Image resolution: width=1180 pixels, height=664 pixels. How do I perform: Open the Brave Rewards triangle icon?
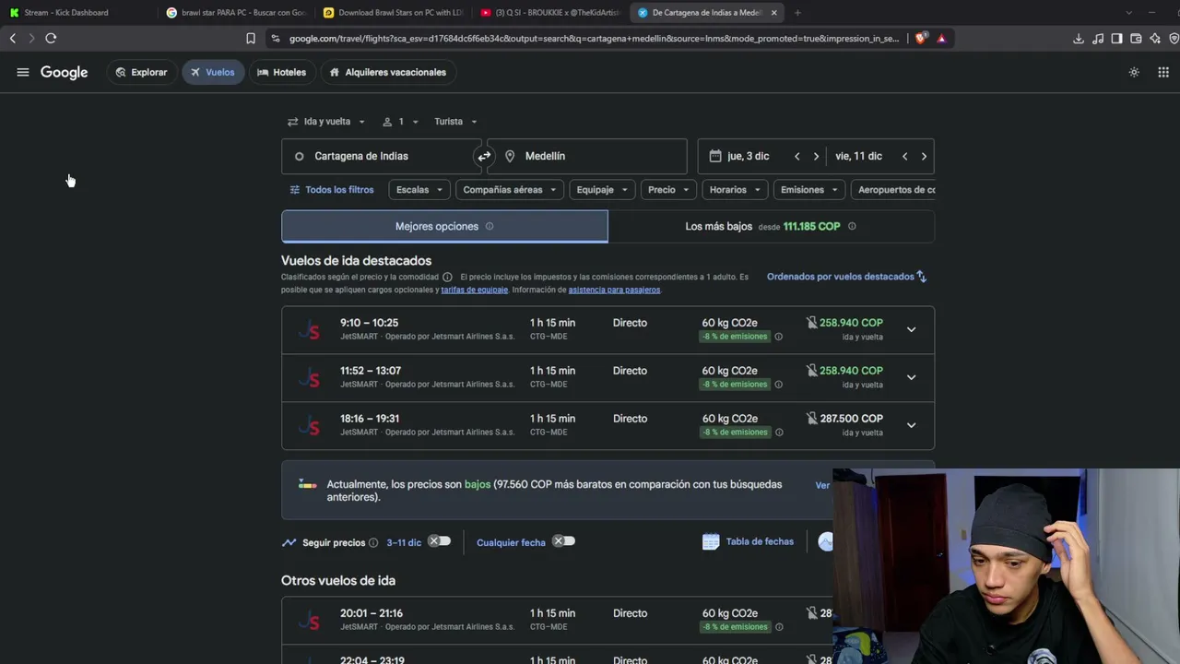(x=941, y=38)
